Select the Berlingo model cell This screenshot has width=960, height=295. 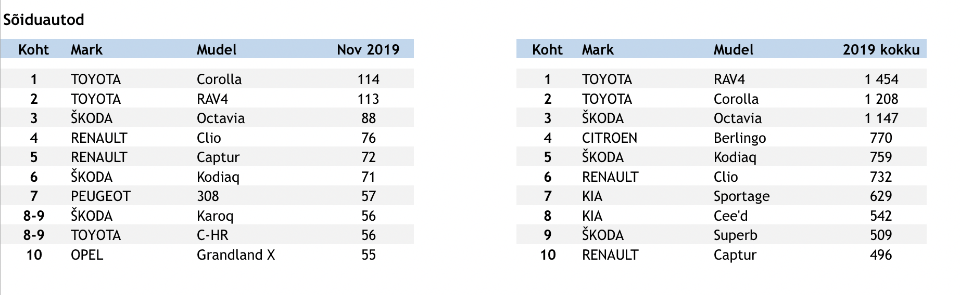740,138
